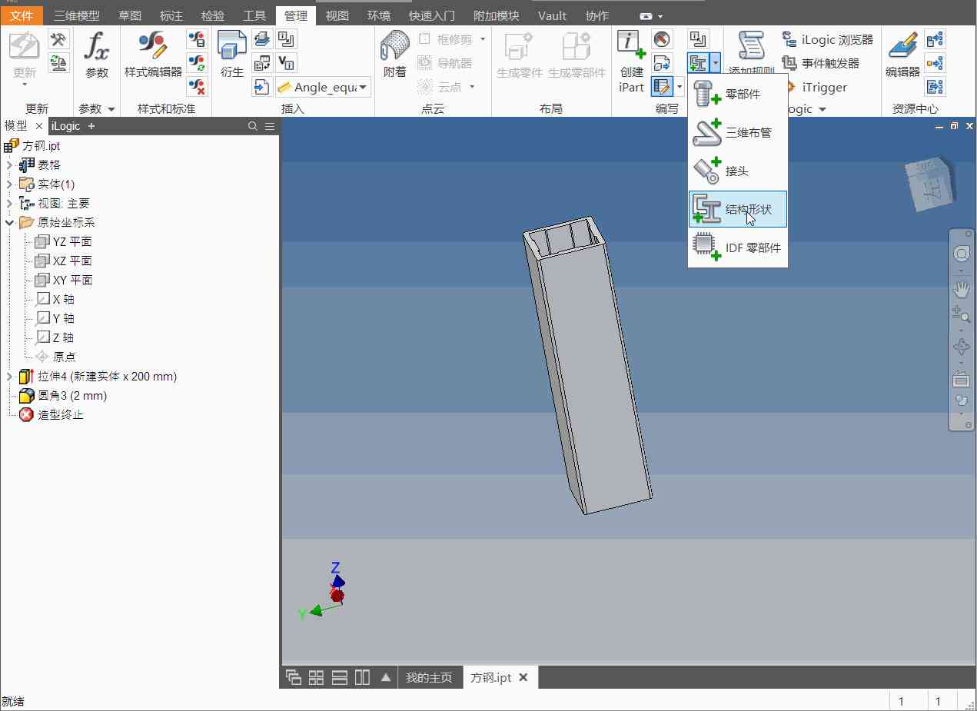
Task: Search the model browser with magnifier icon
Action: [253, 126]
